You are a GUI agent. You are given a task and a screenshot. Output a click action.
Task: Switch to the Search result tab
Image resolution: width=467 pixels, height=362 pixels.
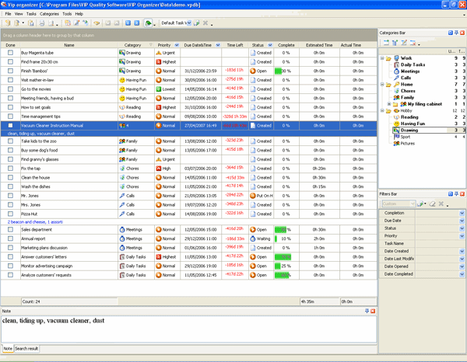(x=30, y=349)
